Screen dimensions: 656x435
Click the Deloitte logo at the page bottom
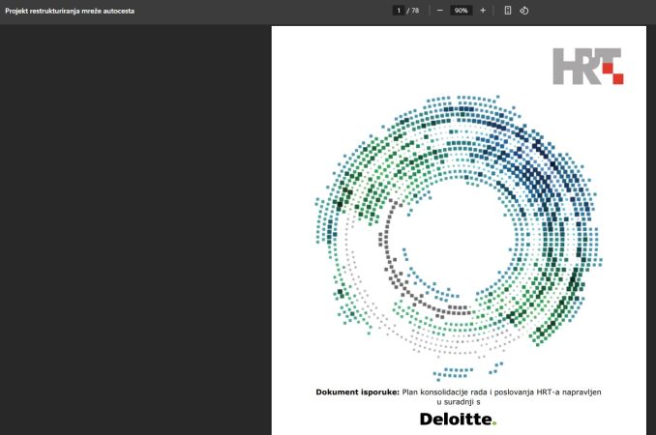coord(457,419)
